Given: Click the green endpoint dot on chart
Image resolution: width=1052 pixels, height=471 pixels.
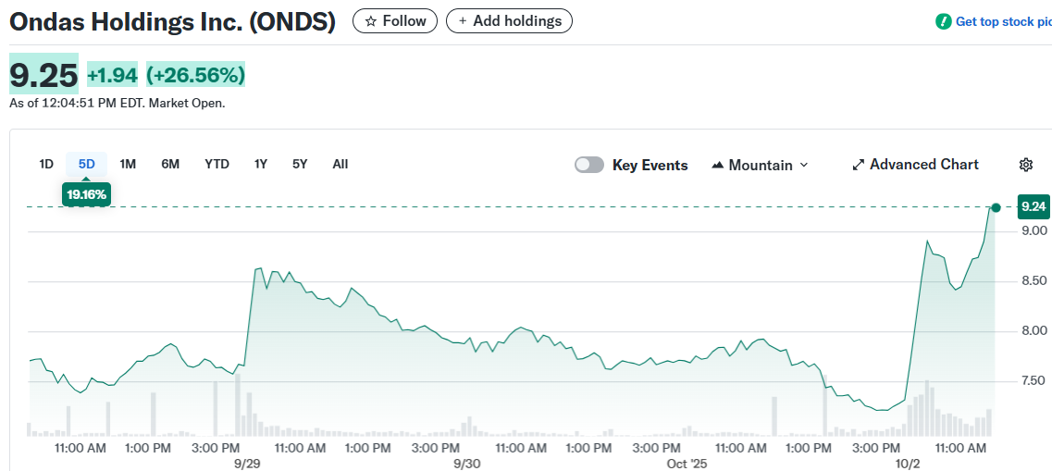Looking at the screenshot, I should pyautogui.click(x=996, y=207).
